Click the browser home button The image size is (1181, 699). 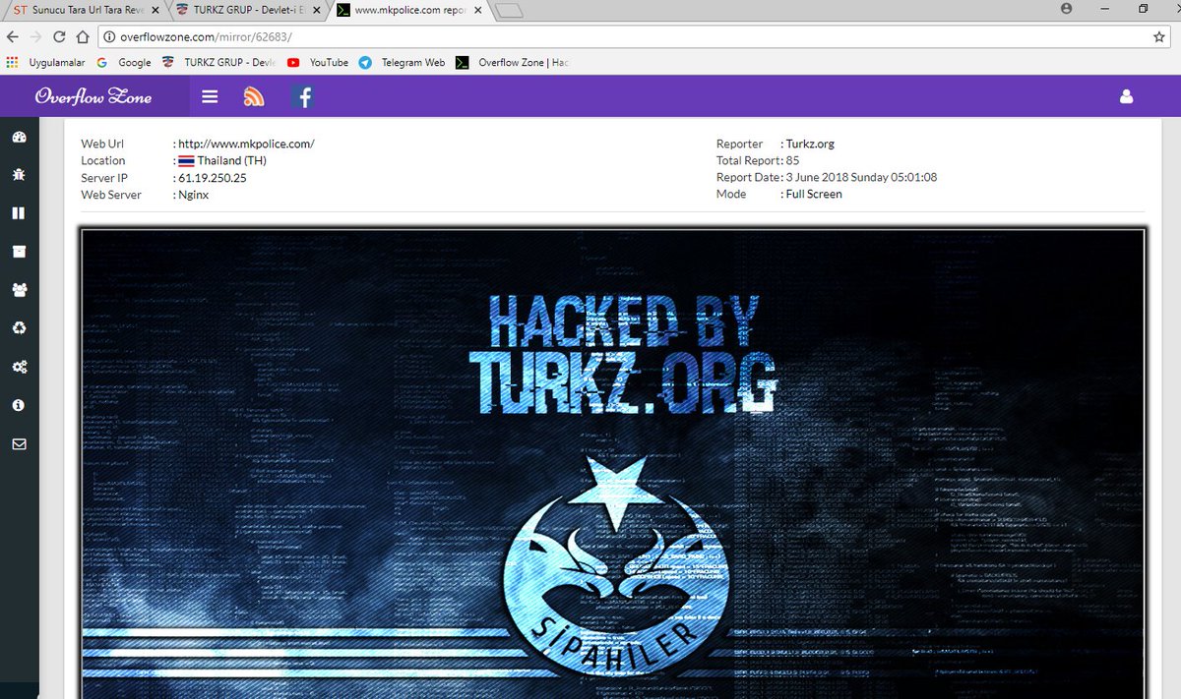pos(83,36)
